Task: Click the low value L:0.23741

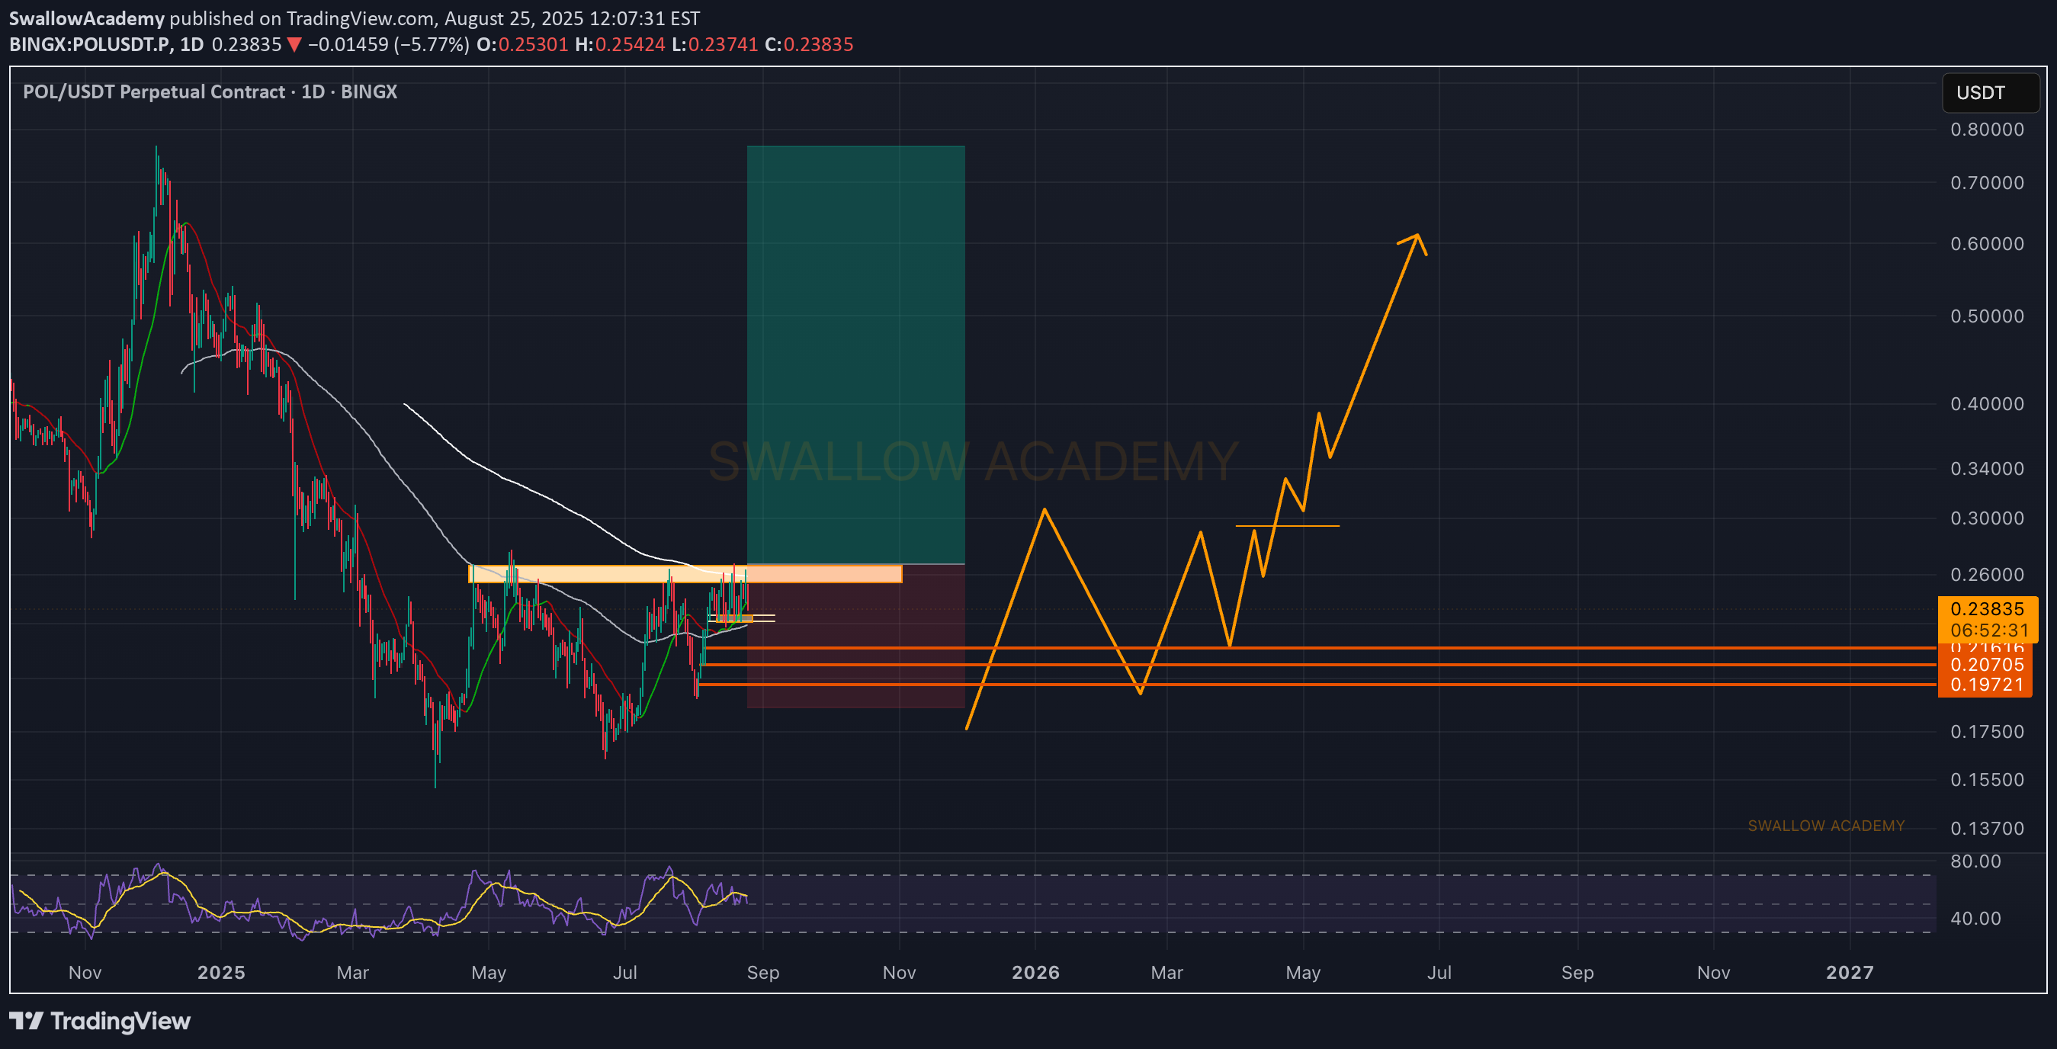Action: tap(714, 44)
